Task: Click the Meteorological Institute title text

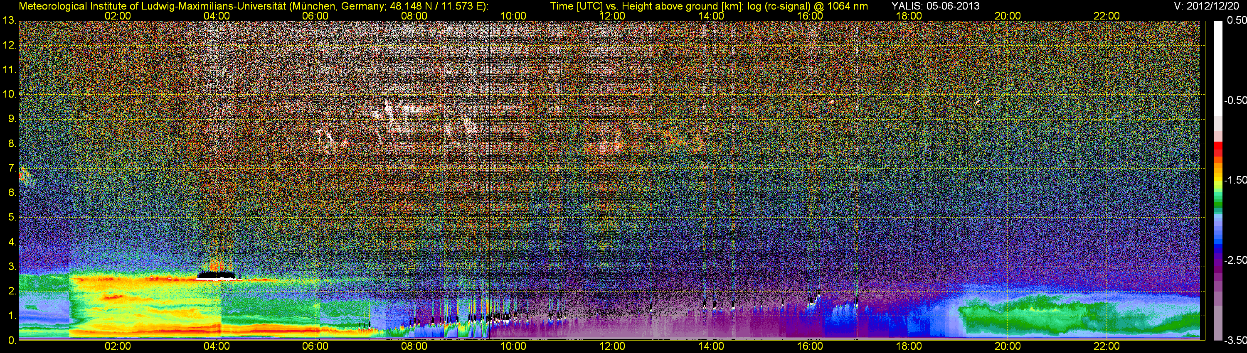Action: [x=253, y=6]
